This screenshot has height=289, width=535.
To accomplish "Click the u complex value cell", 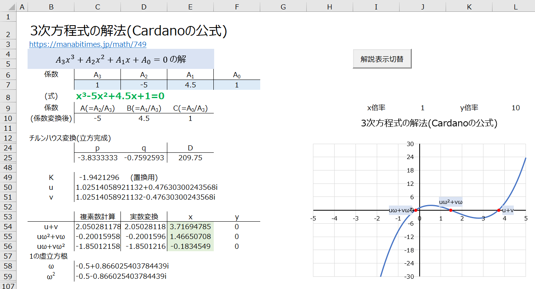I will (145, 187).
